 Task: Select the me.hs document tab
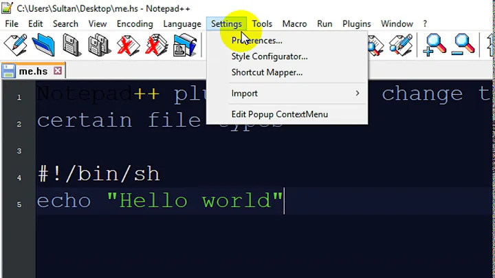pyautogui.click(x=33, y=71)
